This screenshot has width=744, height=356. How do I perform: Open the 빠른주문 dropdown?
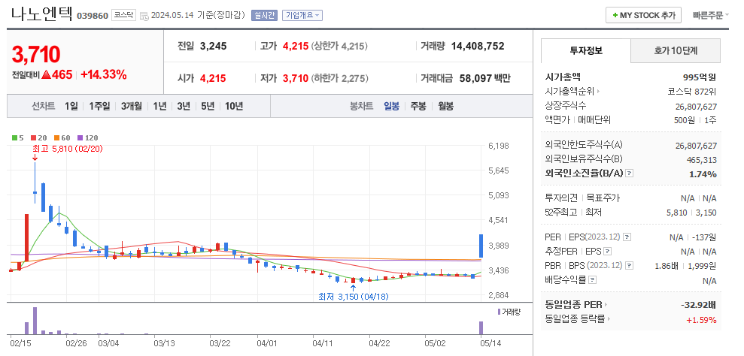[x=711, y=15]
